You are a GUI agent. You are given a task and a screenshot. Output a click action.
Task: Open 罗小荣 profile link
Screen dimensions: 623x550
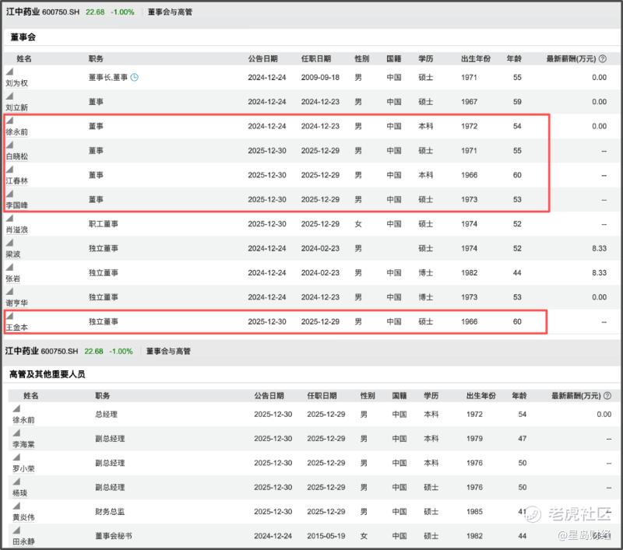click(23, 468)
